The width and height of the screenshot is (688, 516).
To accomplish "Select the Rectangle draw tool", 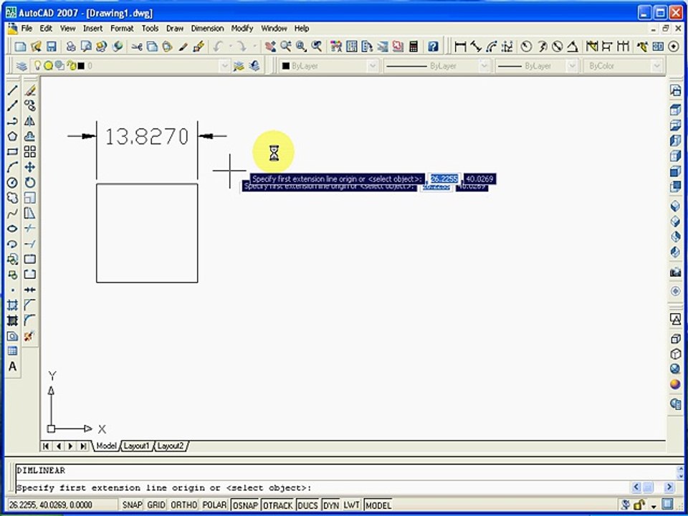I will 12,152.
